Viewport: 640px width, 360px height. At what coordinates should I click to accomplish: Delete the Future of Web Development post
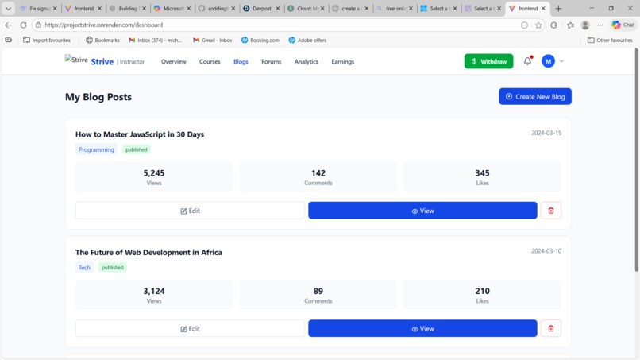pos(550,328)
